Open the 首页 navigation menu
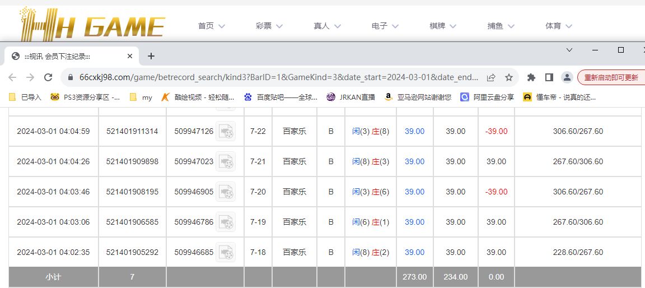The image size is (645, 288). click(x=211, y=26)
